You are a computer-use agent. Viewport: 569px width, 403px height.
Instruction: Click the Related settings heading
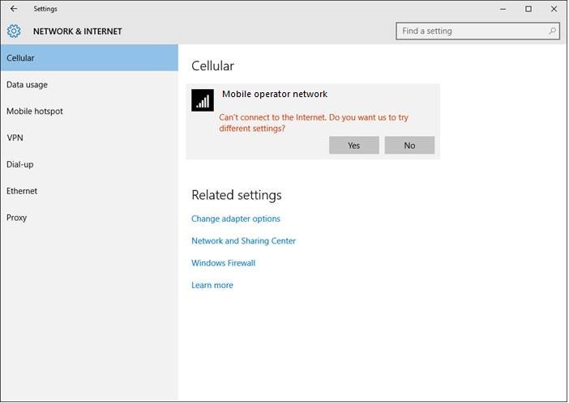237,195
